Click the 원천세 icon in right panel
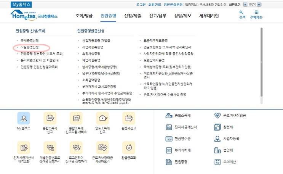The width and height of the screenshot is (283, 174). point(217,127)
